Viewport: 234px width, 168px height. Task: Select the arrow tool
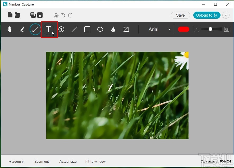tap(35, 29)
